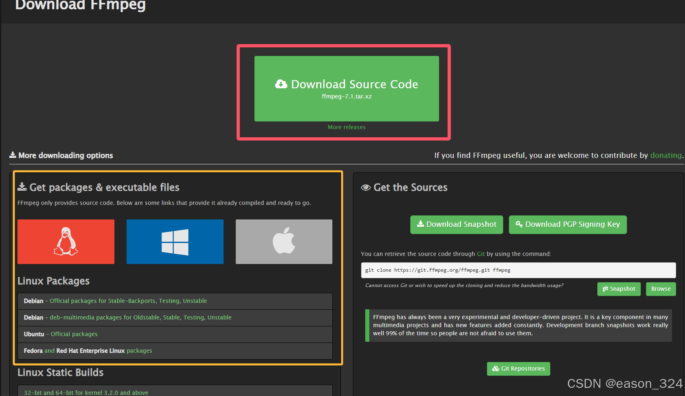Open the Git Repositories button
This screenshot has height=396, width=685.
(518, 368)
